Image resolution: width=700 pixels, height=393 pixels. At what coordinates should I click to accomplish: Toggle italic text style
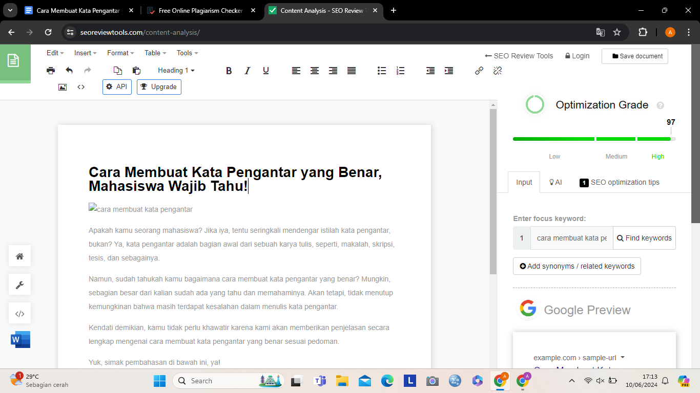(247, 71)
